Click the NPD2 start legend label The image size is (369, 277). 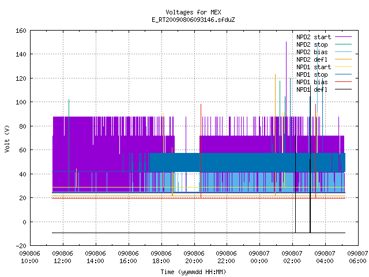coord(314,37)
